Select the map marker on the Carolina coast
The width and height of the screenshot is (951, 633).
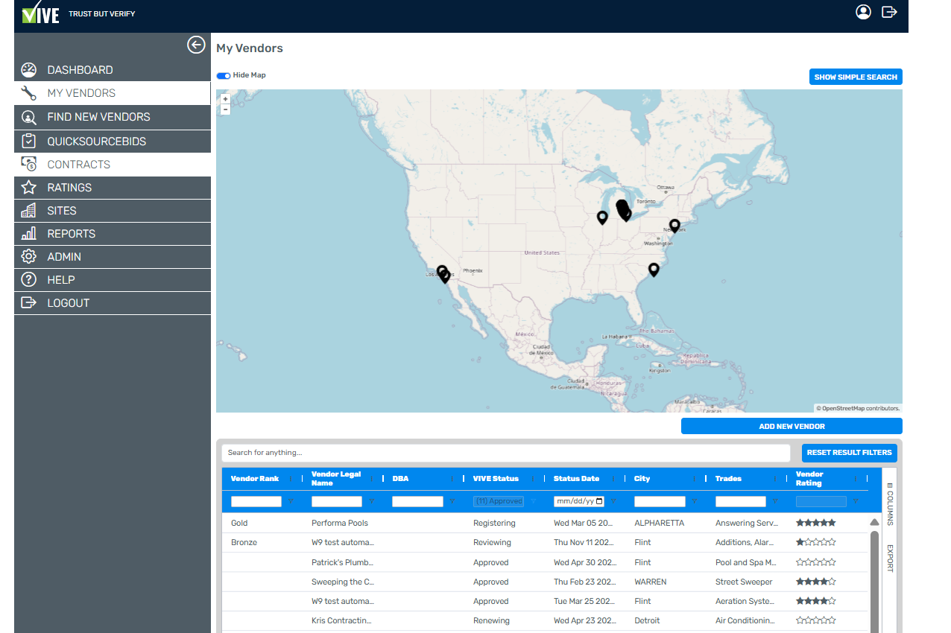[654, 270]
